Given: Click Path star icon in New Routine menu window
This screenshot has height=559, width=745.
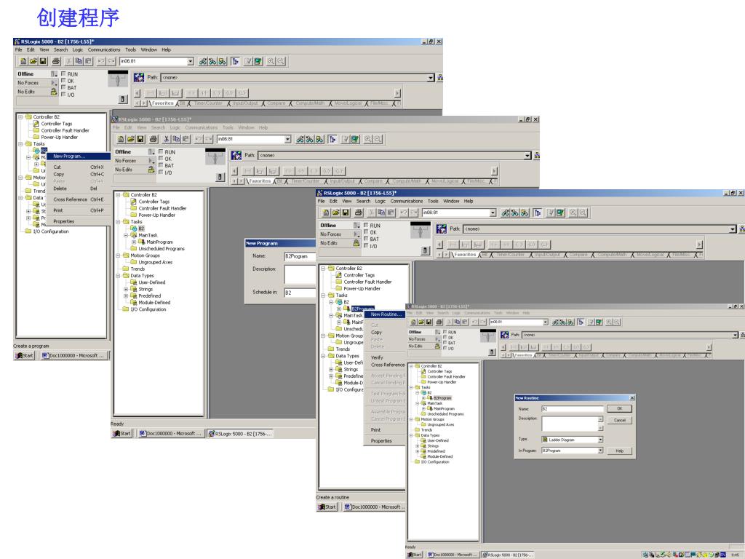Looking at the screenshot, I should click(442, 229).
